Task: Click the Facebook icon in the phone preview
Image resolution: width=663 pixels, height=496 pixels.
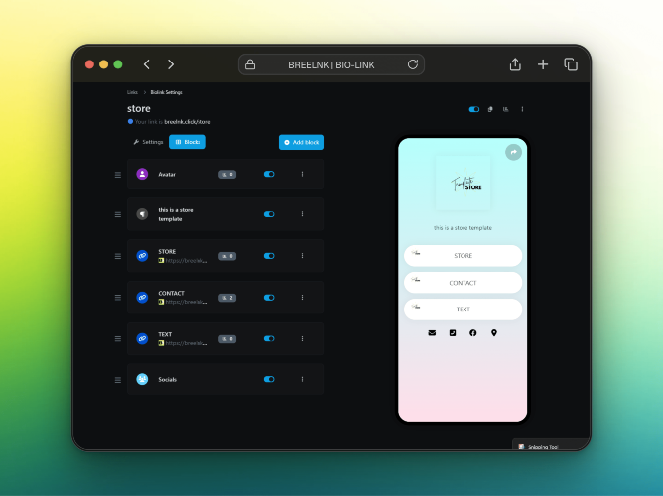Action: click(x=473, y=333)
